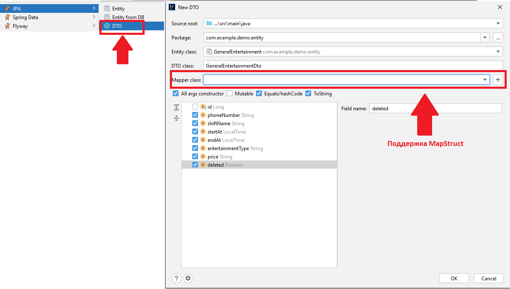Click the price attribute icon
This screenshot has height=289, width=510.
(x=203, y=157)
